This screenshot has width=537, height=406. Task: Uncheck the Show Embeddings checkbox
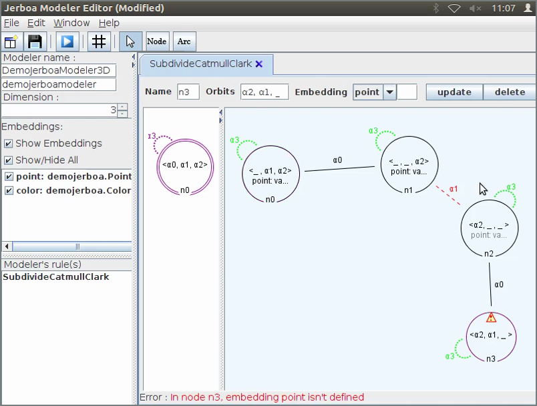9,144
